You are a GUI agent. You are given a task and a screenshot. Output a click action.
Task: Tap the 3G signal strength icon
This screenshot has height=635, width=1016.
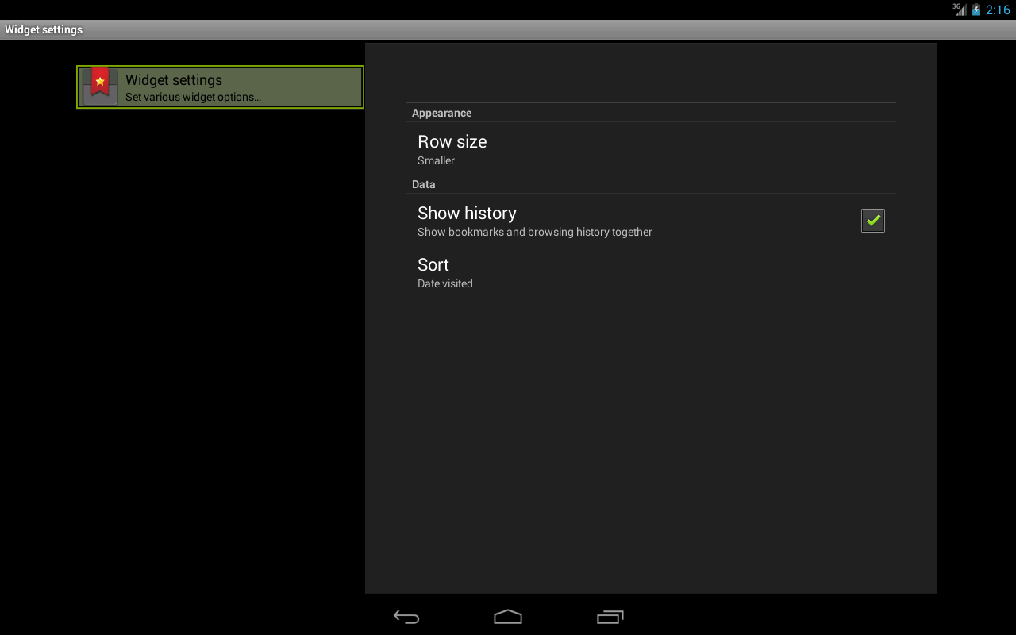[x=960, y=10]
